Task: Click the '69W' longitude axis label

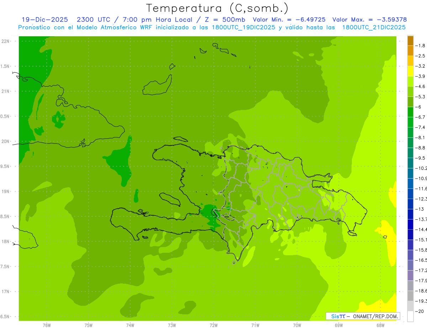Action: 338,325
